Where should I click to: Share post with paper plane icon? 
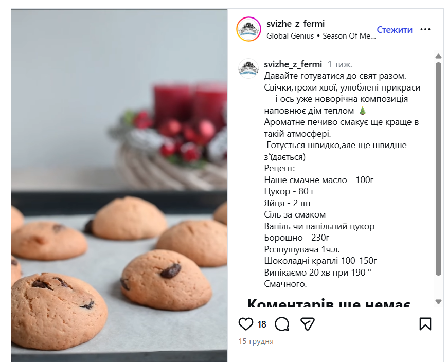308,324
